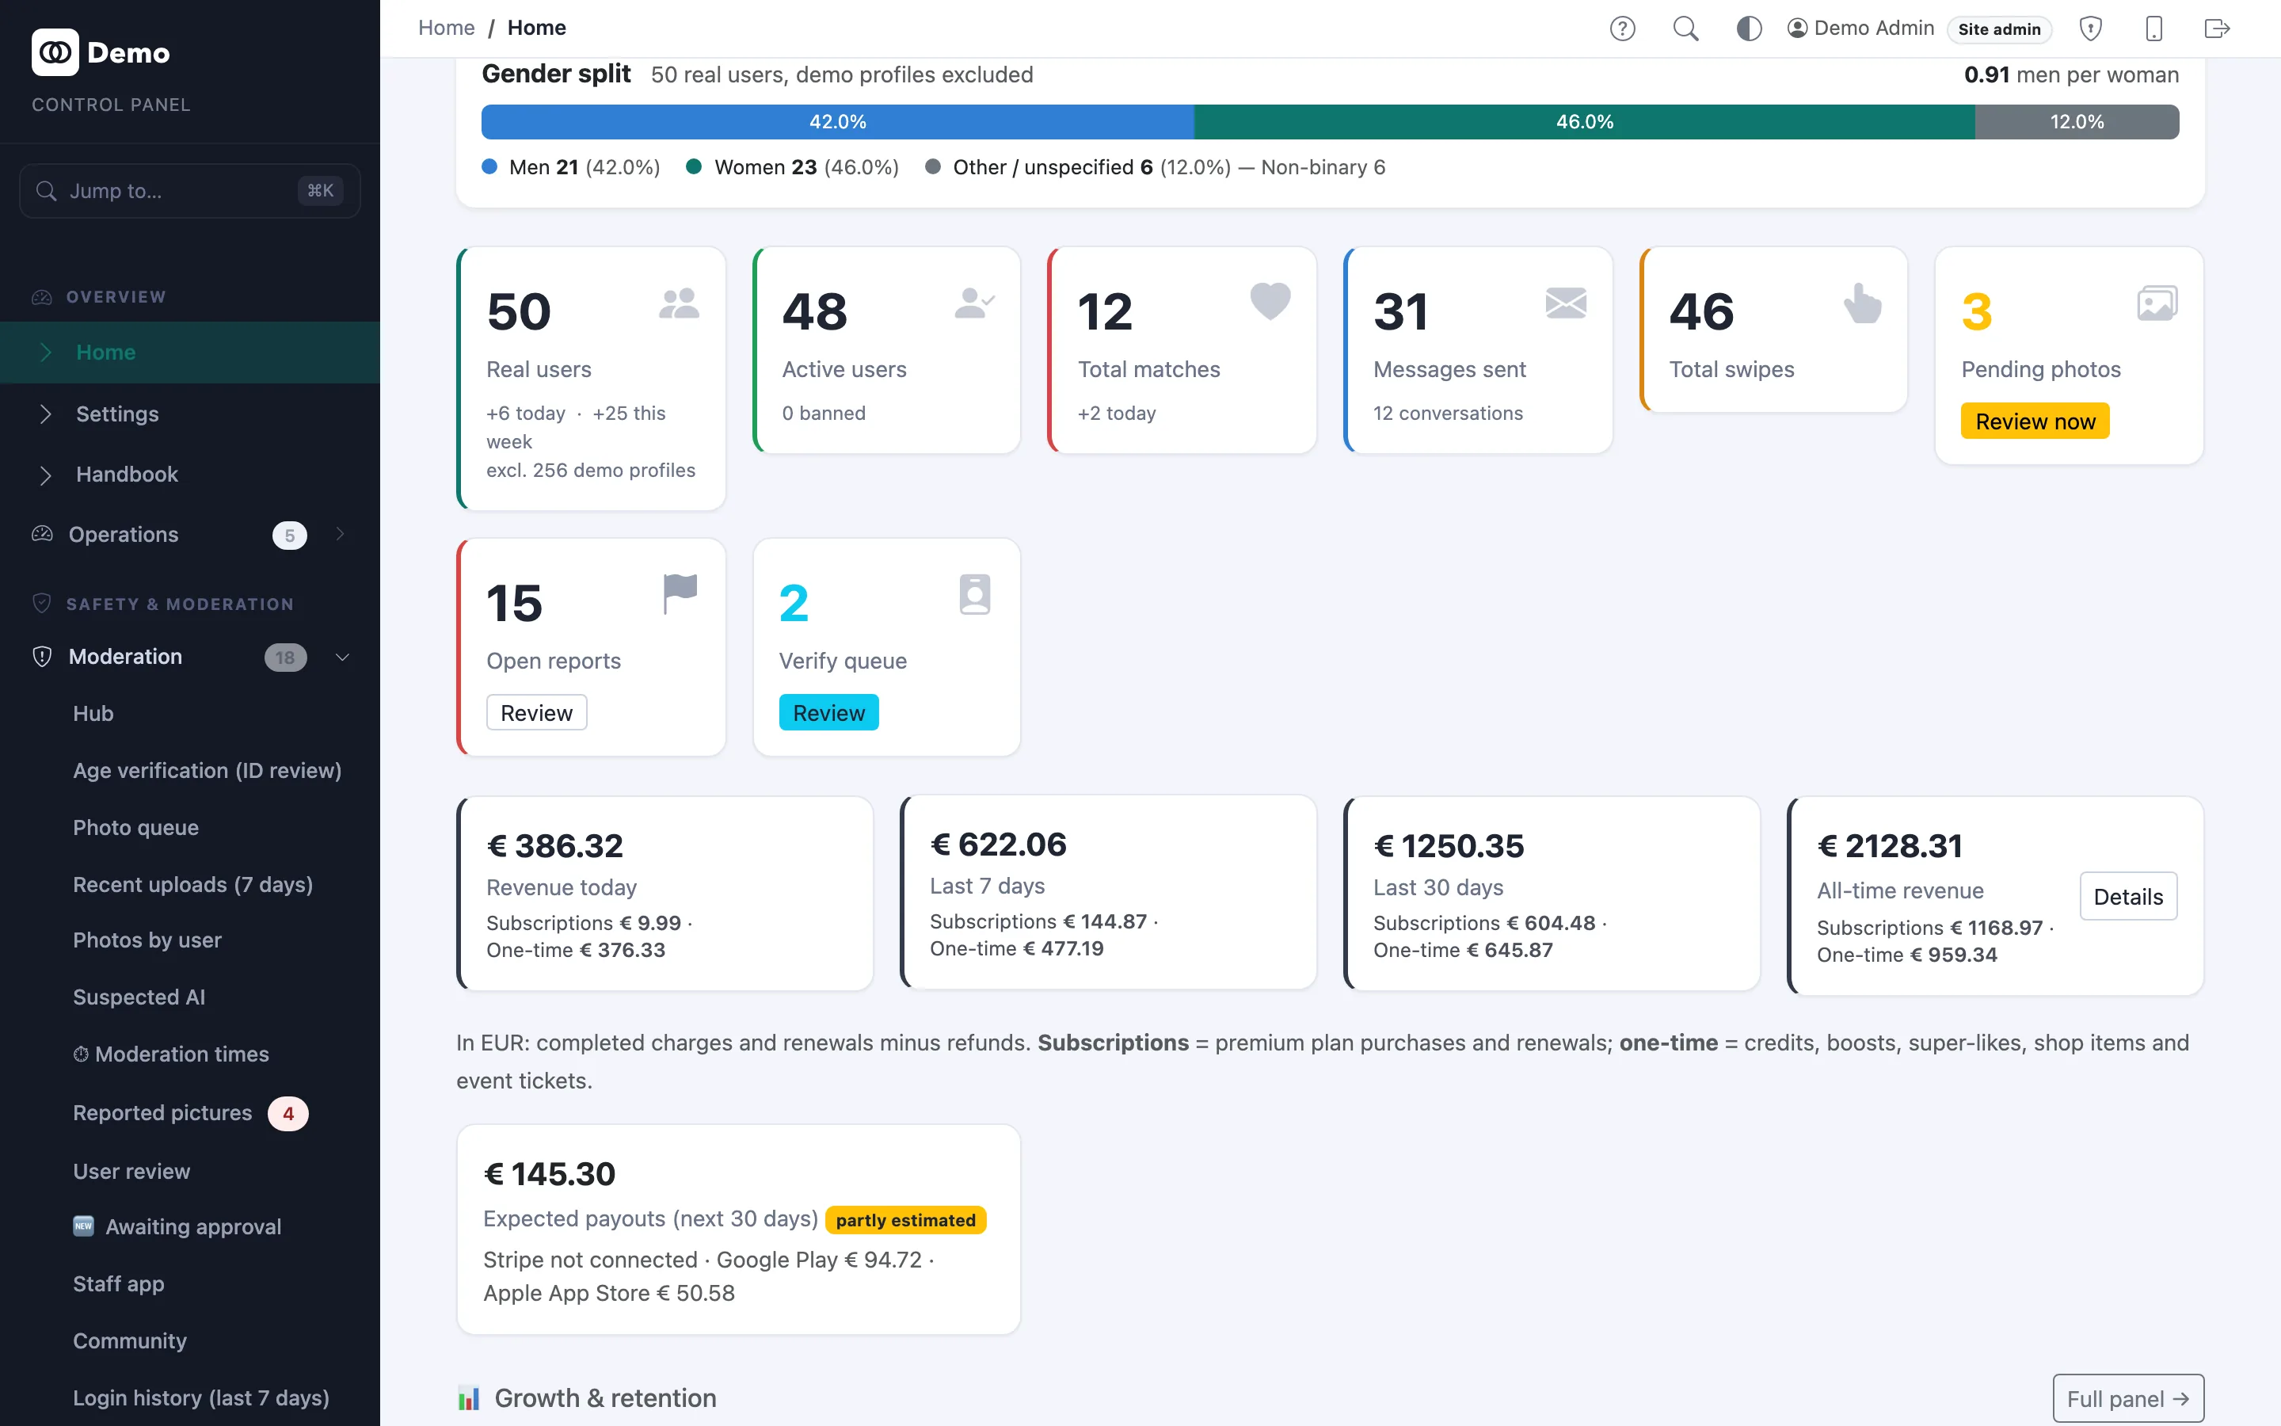Viewport: 2281px width, 1426px height.
Task: Open Community in sidebar
Action: pyautogui.click(x=129, y=1340)
